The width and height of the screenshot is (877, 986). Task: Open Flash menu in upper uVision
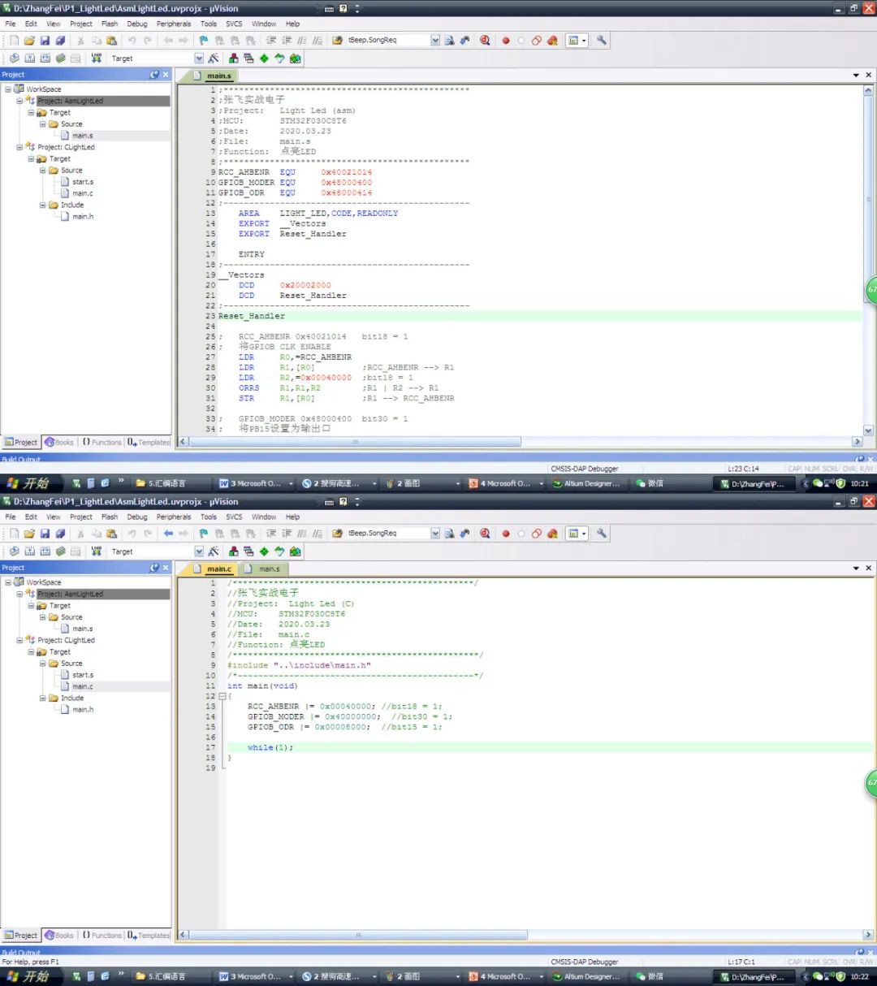[x=110, y=24]
